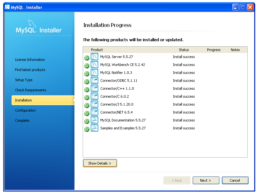Select the Complete step in sidebar
Viewport: 259px width, 195px height.
click(22, 120)
